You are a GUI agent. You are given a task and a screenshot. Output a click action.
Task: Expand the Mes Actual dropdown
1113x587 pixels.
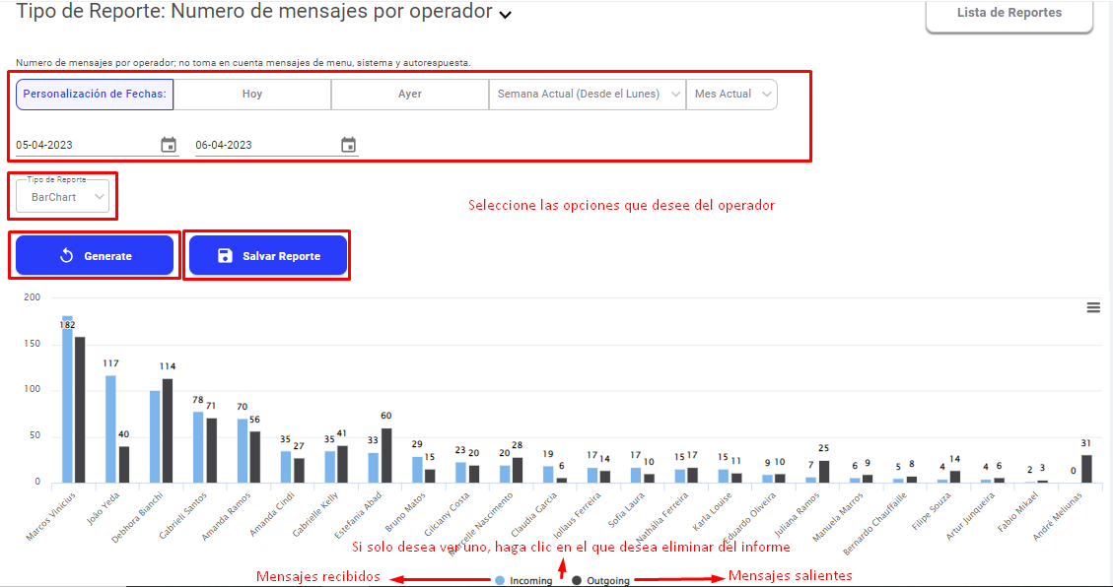pos(731,95)
